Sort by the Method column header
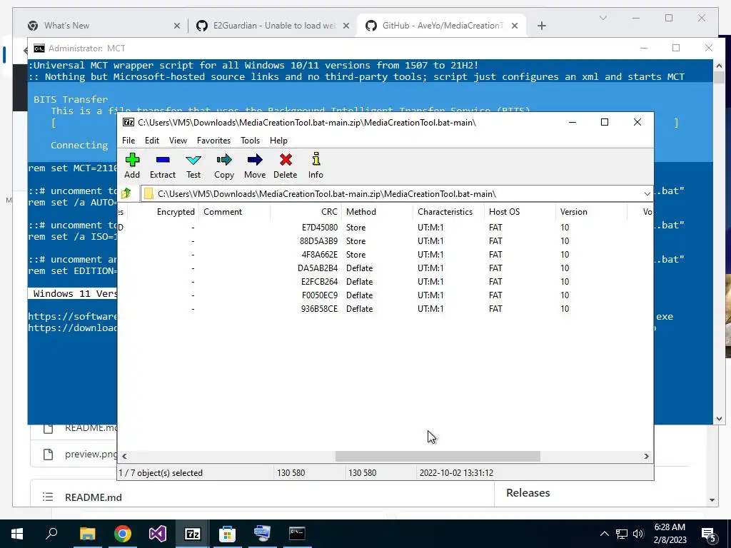This screenshot has height=548, width=731. [x=377, y=211]
